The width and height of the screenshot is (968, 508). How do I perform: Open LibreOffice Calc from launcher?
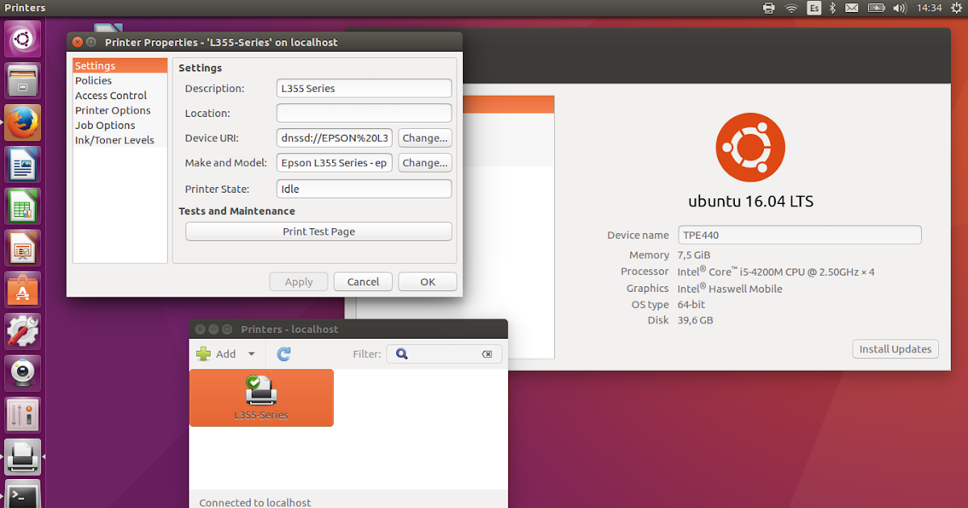23,206
